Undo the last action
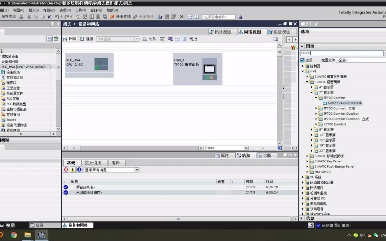The height and width of the screenshot is (241, 386). pos(57,17)
